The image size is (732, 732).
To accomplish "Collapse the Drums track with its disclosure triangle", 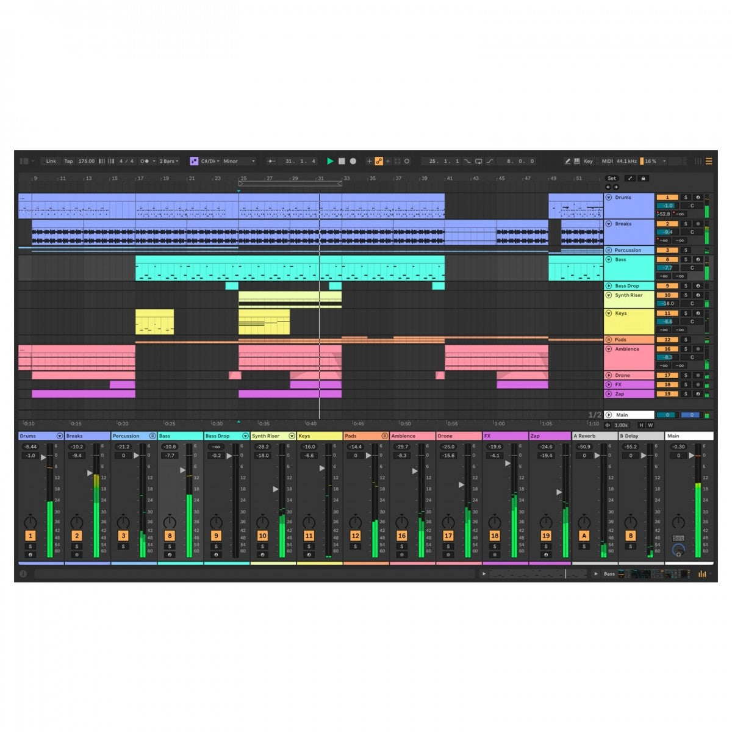I will tap(608, 198).
